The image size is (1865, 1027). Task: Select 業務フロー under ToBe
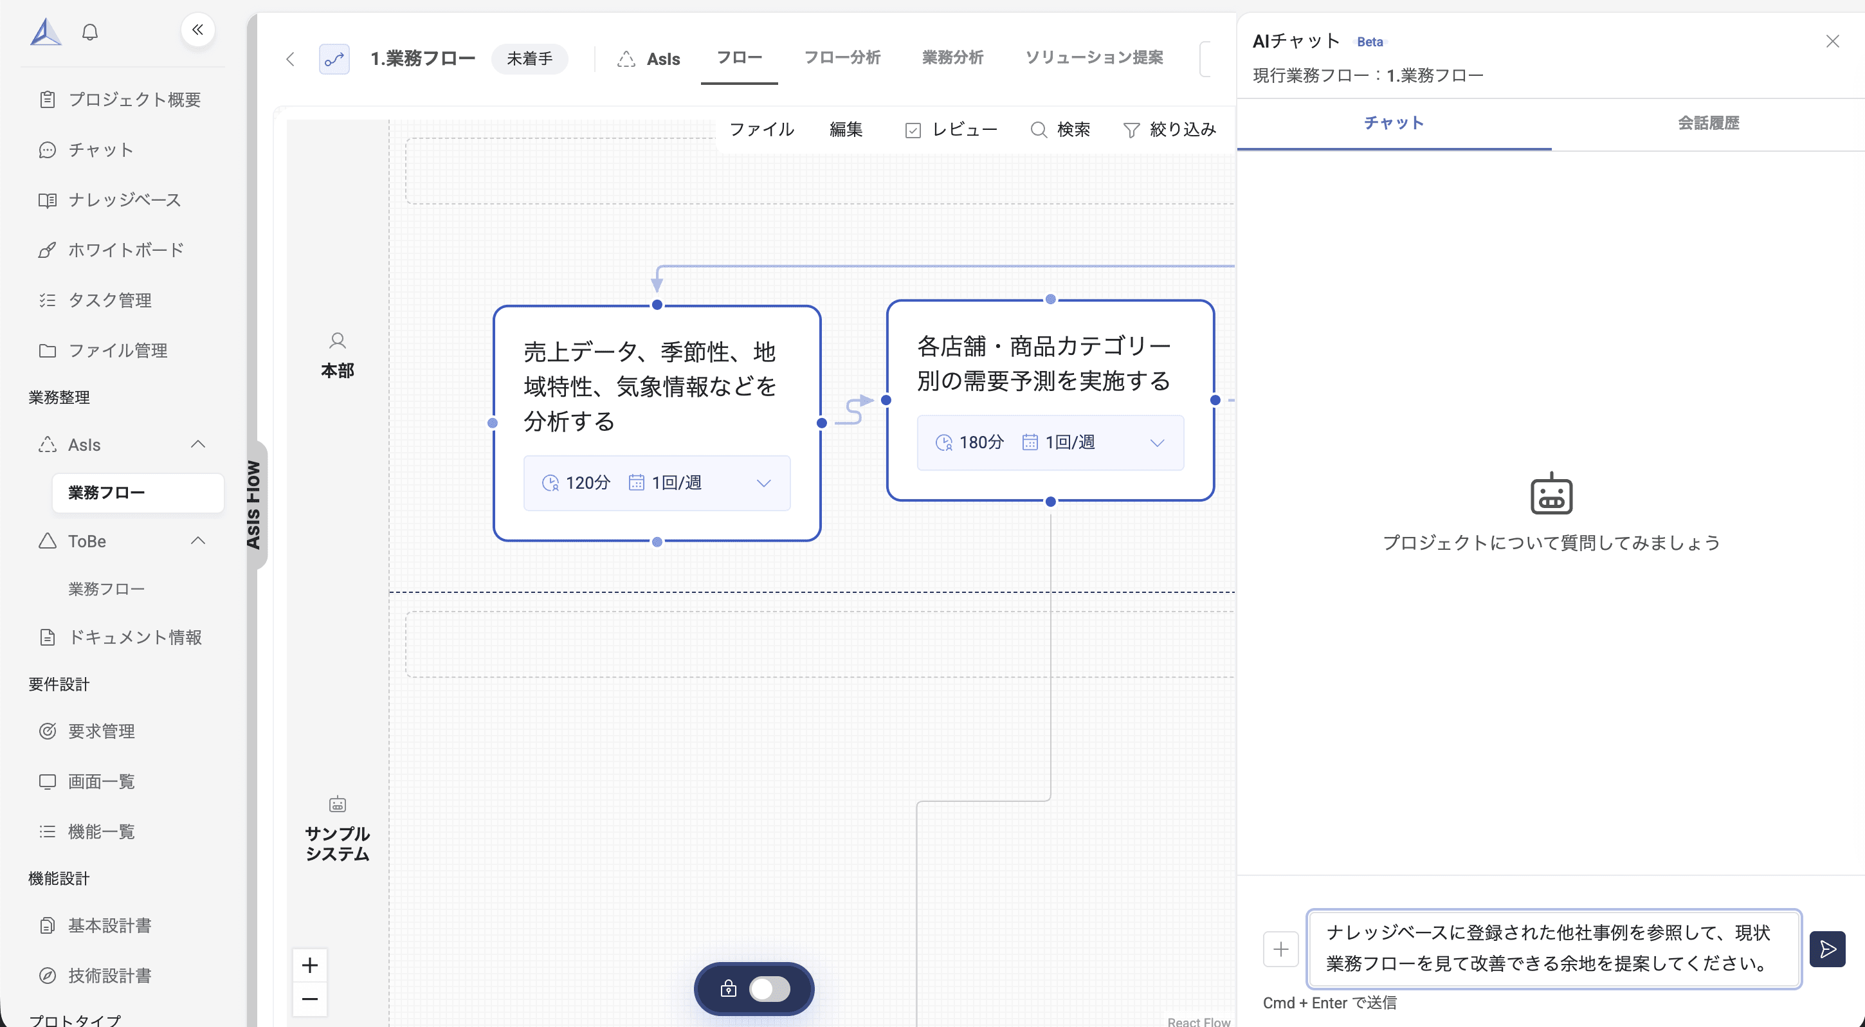106,588
